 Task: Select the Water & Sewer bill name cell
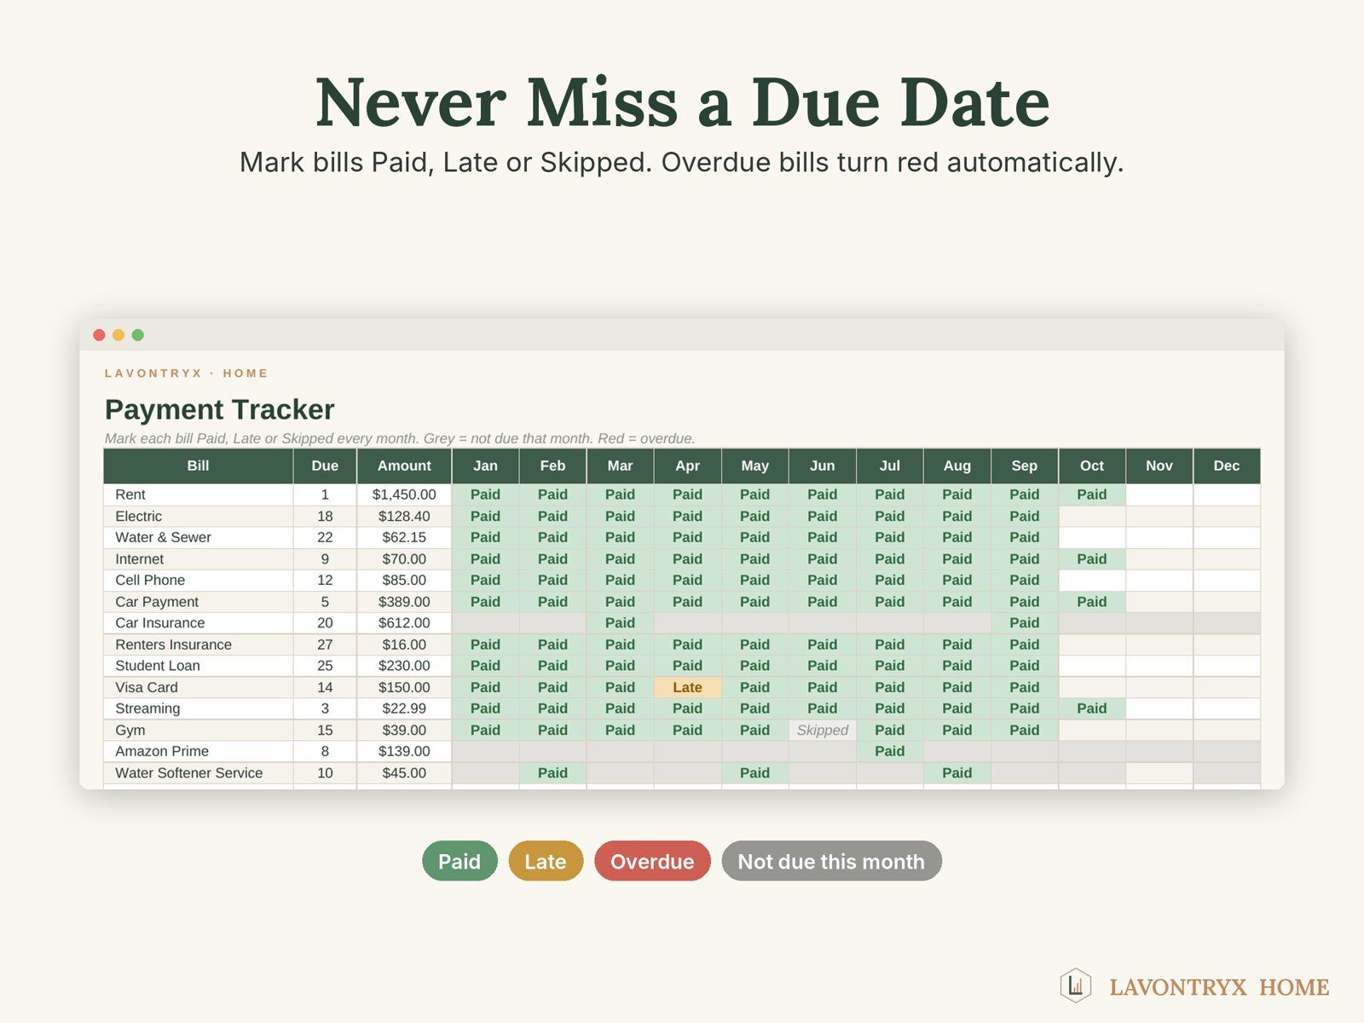pos(198,537)
